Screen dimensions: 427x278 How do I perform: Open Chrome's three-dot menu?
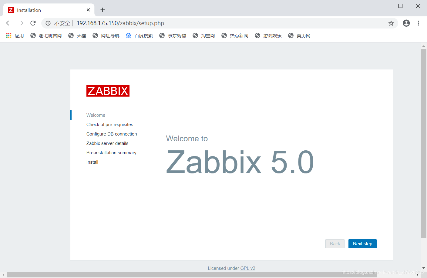coord(418,23)
